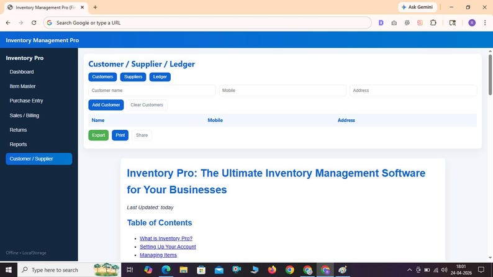Click the Customer name field

coord(152,90)
